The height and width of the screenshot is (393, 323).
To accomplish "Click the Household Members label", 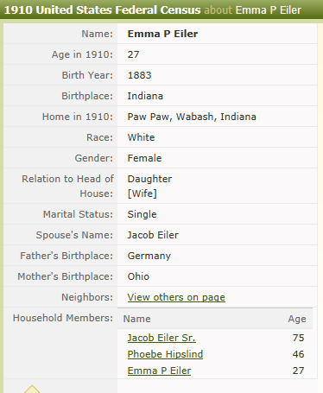I will click(x=63, y=318).
